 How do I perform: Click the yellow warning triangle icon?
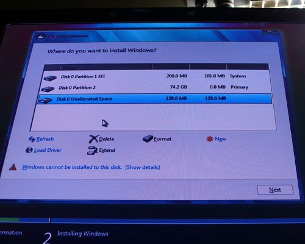(13, 167)
